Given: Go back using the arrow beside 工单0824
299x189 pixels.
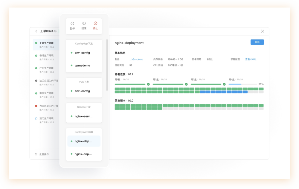Looking at the screenshot, I should click(x=36, y=31).
